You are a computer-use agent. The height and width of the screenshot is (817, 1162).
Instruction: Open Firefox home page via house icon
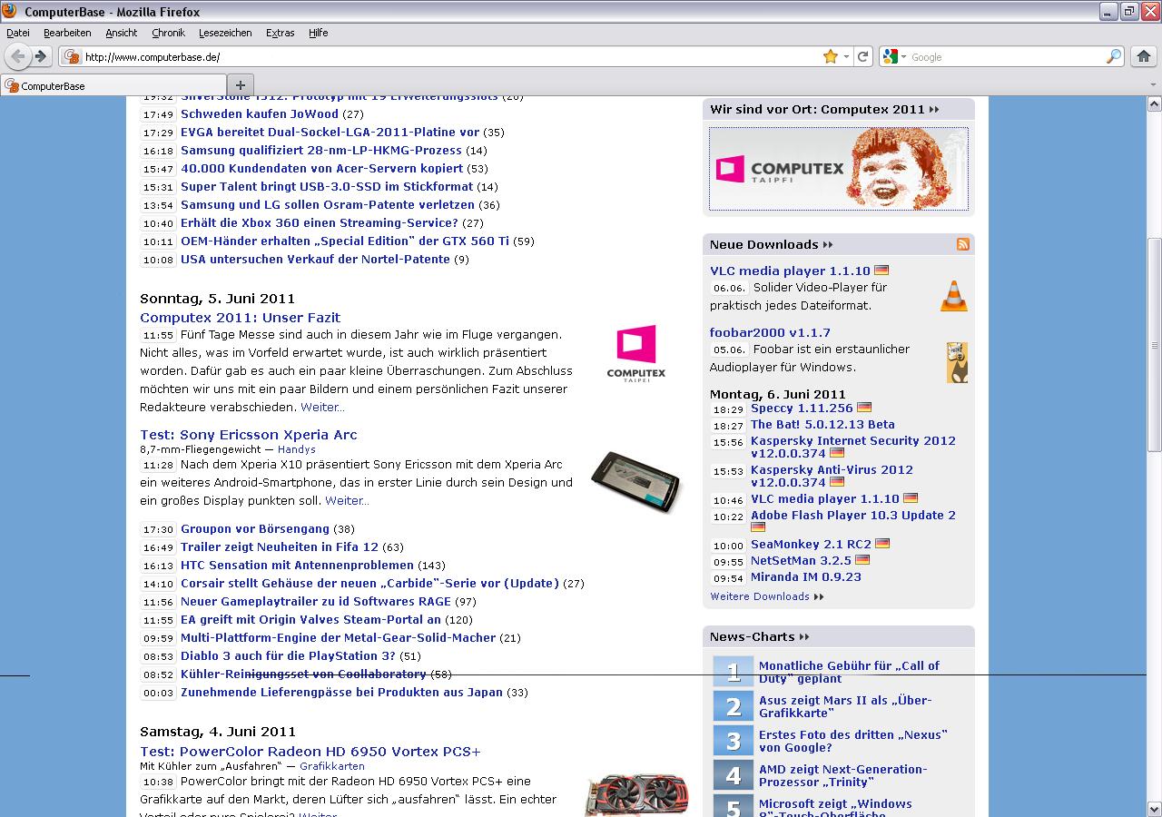pos(1144,56)
